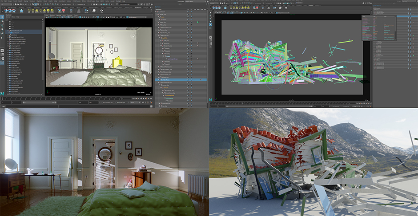418x216 pixels.
Task: Expand the Bathtub_Grp tree node
Action: pyautogui.click(x=158, y=34)
